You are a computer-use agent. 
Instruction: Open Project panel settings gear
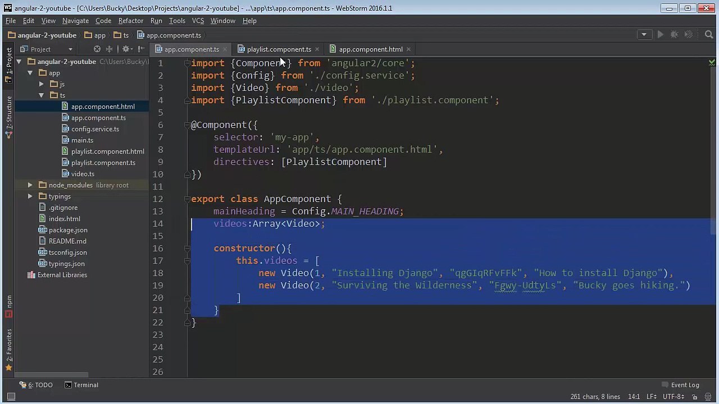point(126,49)
